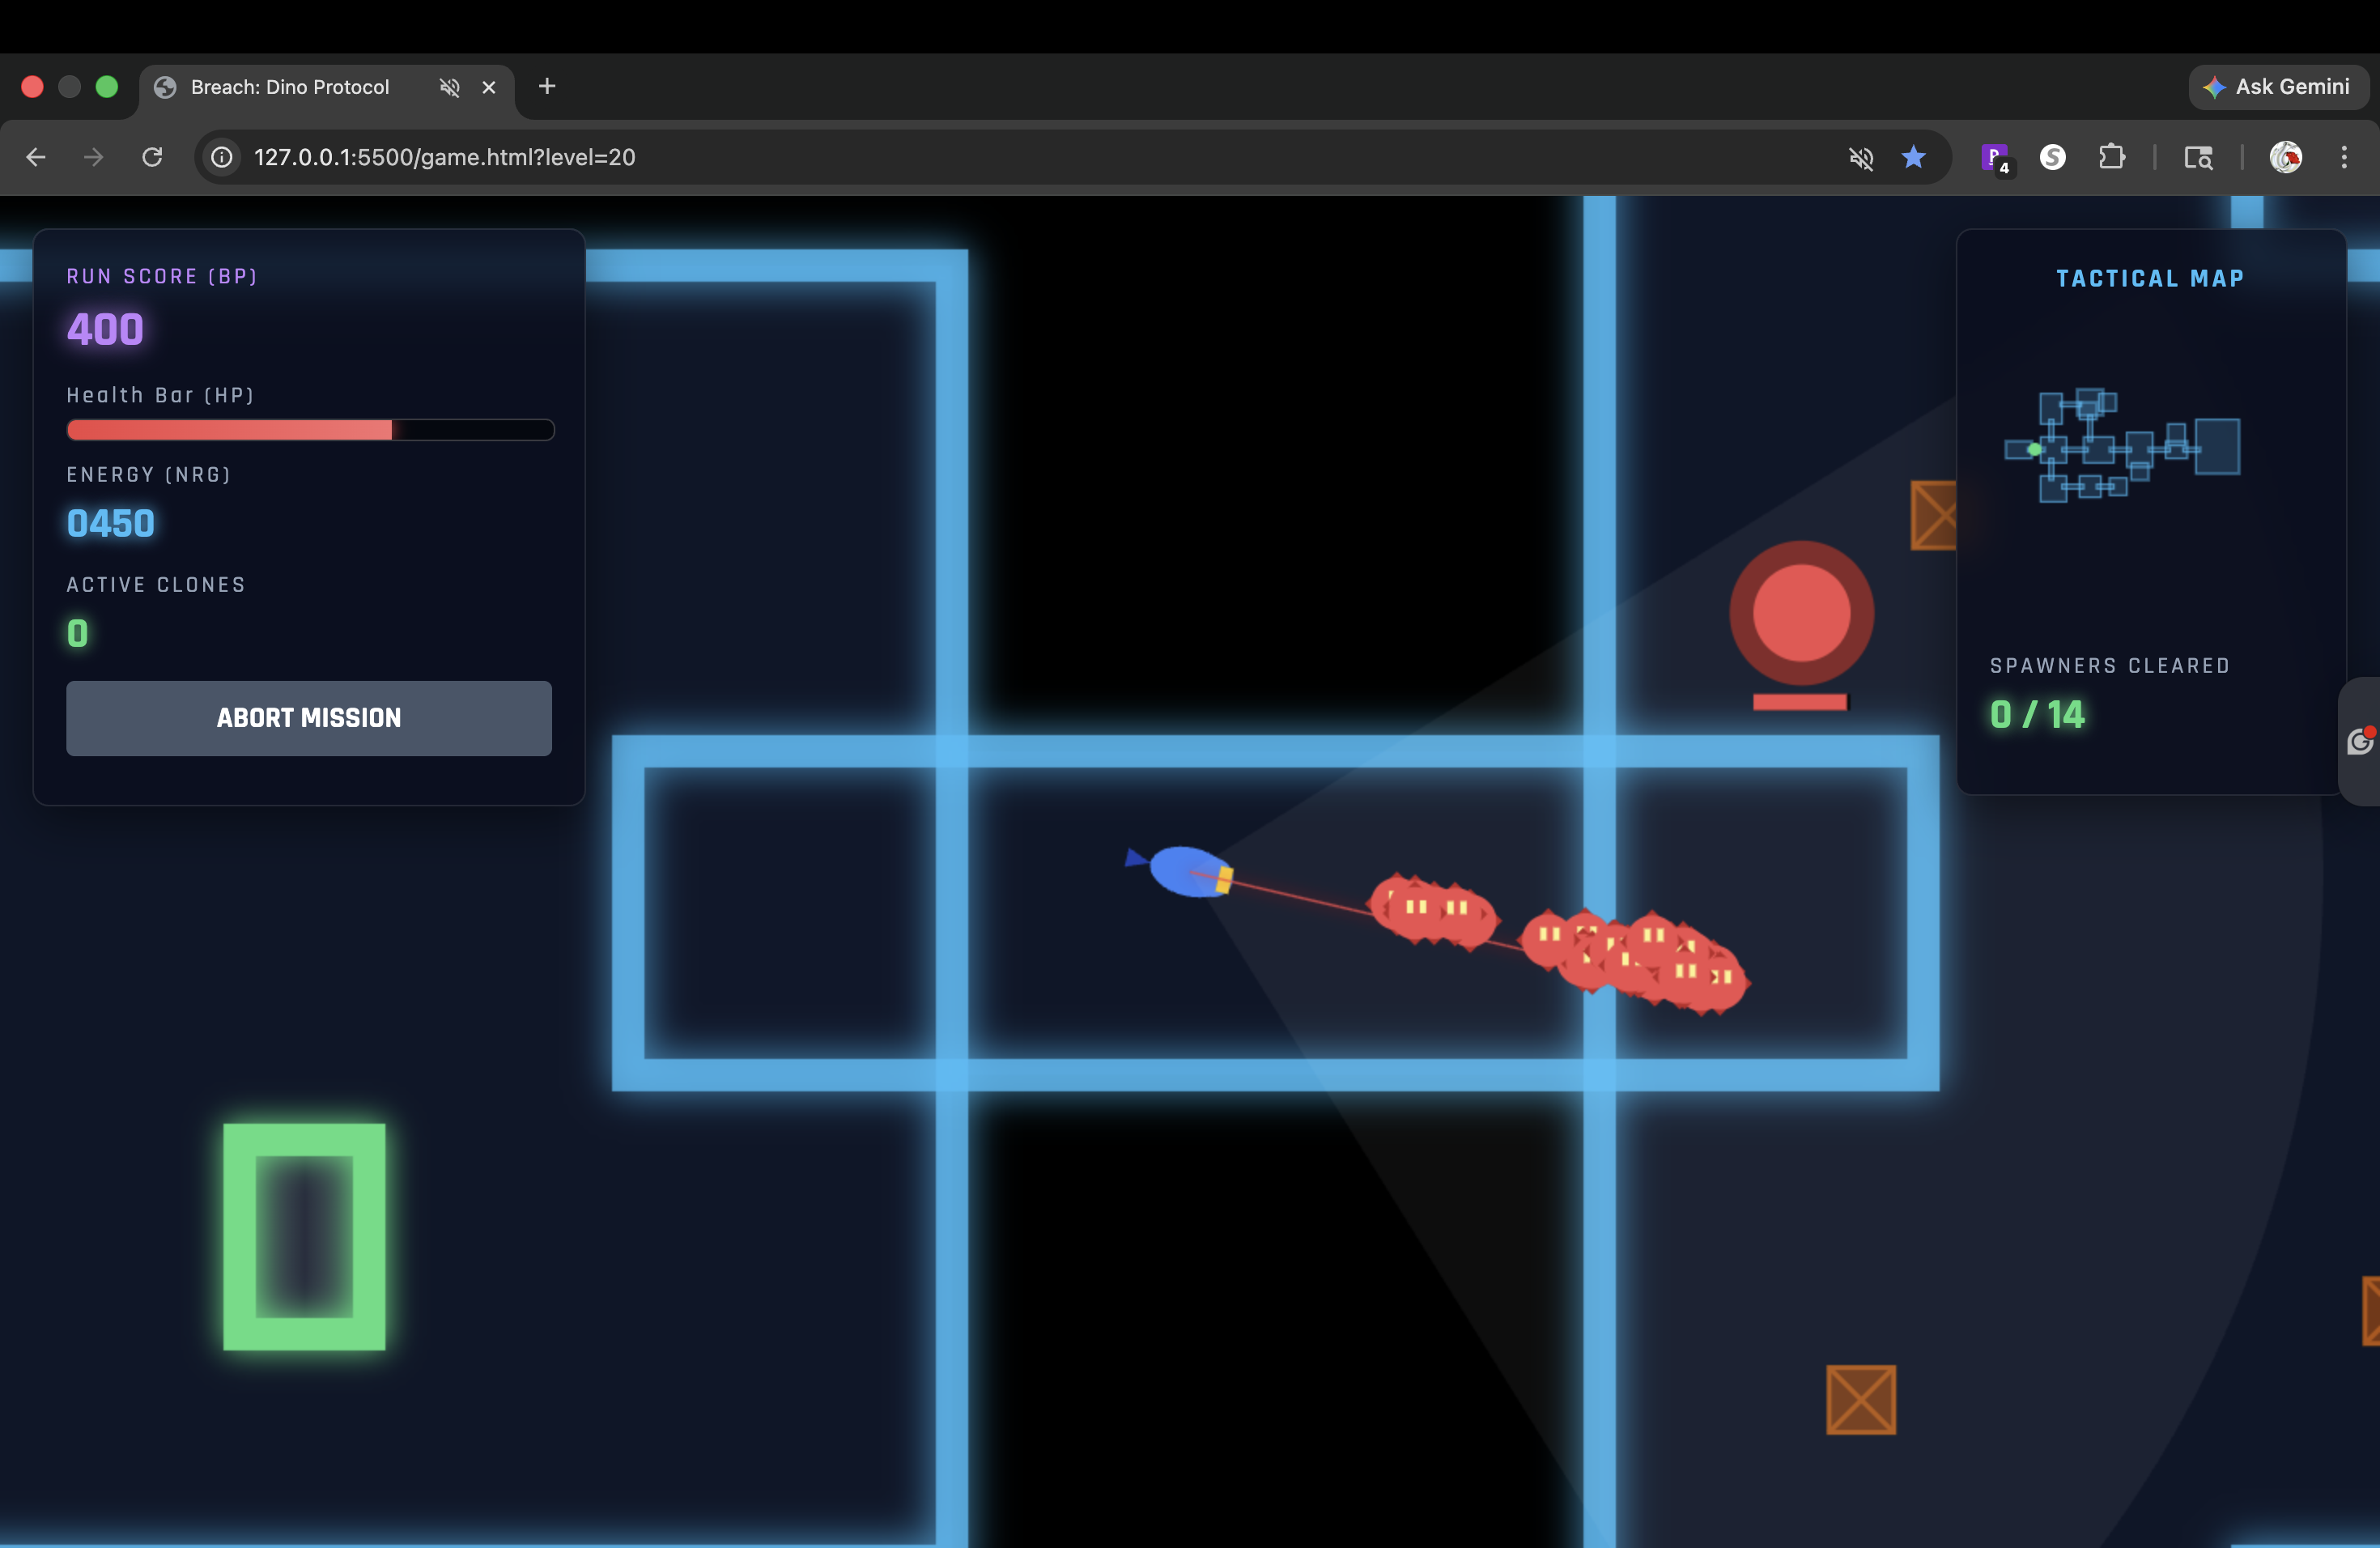
Task: Click the Ask Gemini button
Action: tap(2277, 87)
